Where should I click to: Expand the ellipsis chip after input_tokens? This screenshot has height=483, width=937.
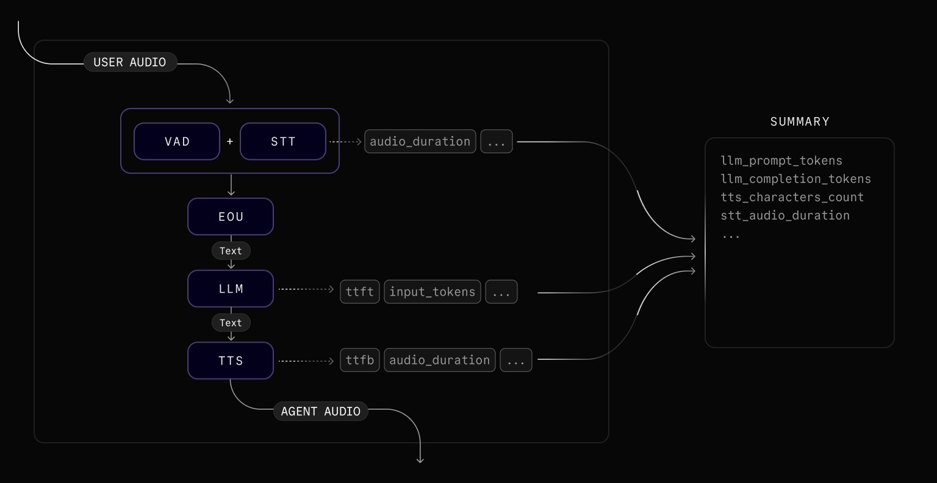pyautogui.click(x=501, y=292)
